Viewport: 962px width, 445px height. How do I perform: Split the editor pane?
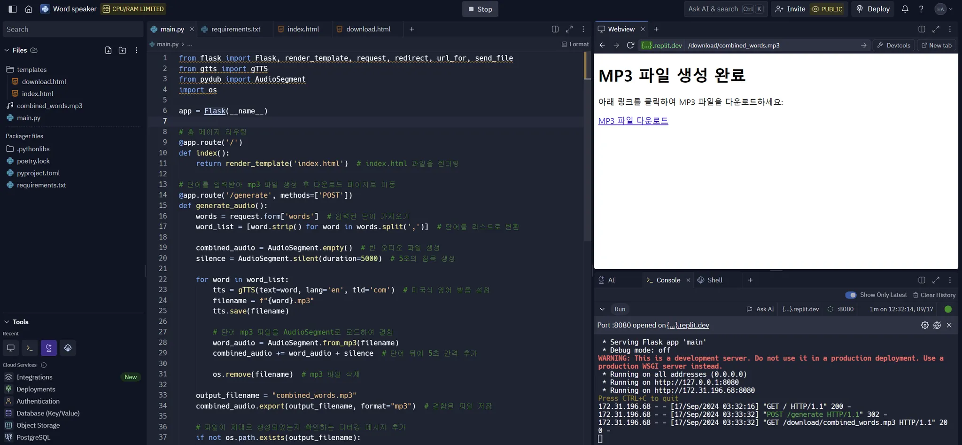(555, 29)
